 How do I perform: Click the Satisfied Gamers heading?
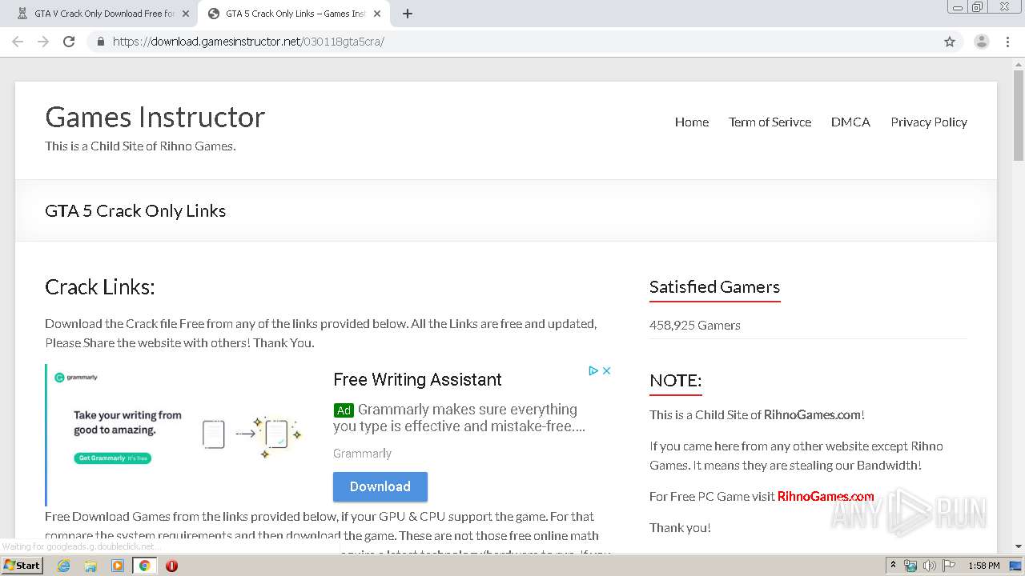point(714,287)
